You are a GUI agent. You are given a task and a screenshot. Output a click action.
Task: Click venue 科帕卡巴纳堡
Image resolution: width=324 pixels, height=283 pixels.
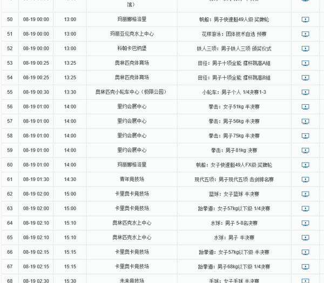point(132,49)
